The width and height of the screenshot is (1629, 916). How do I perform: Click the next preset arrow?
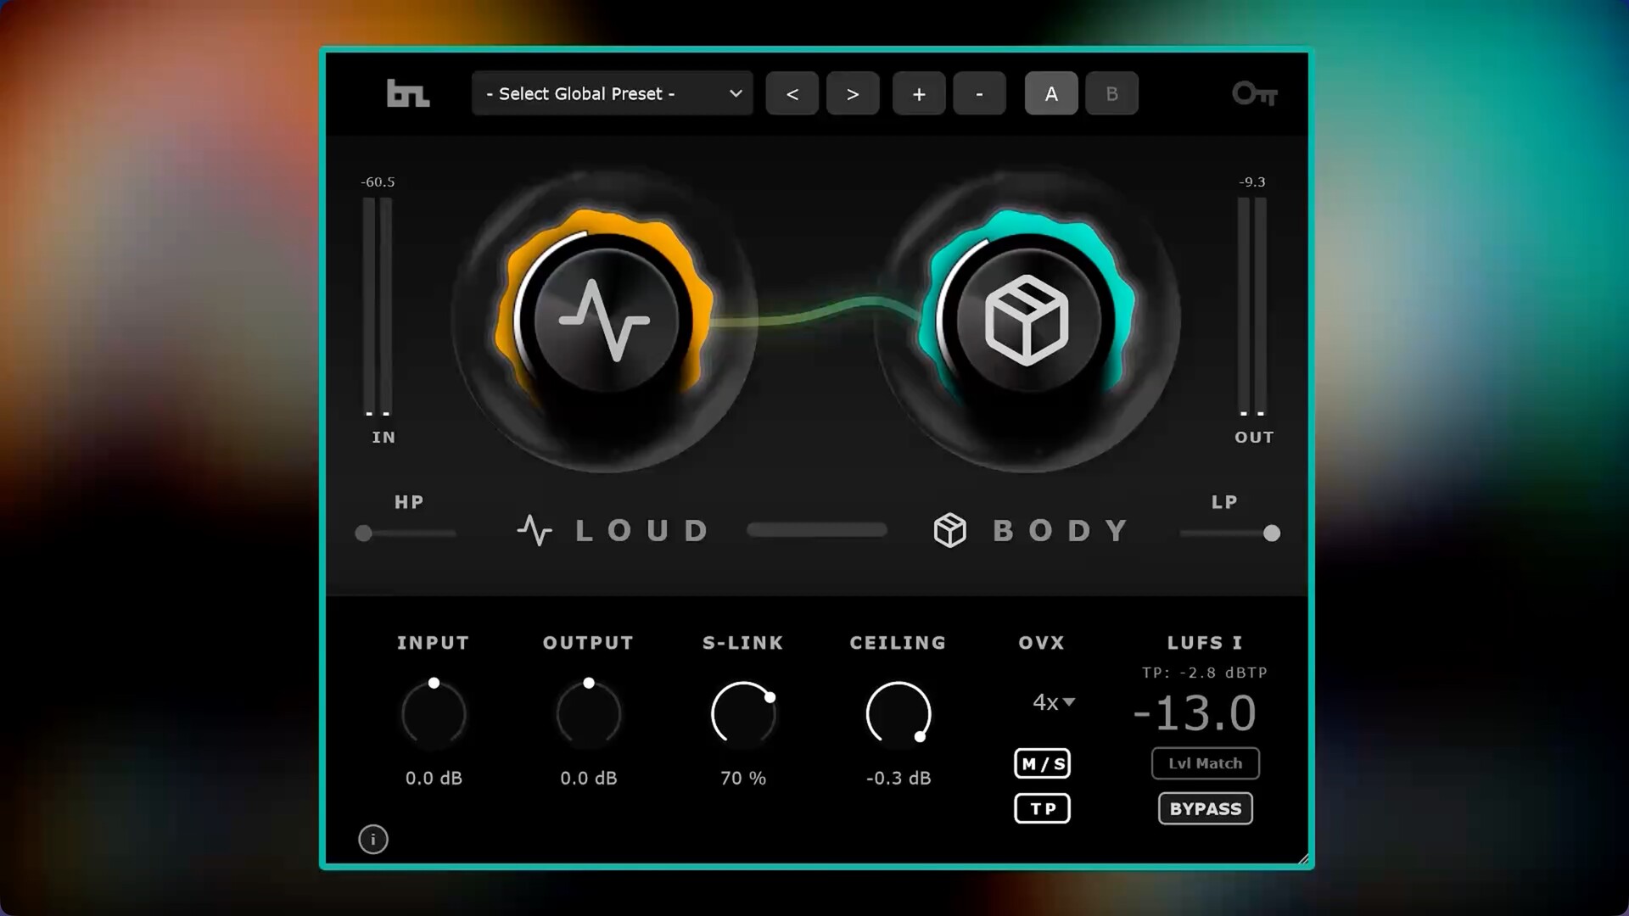(x=853, y=93)
